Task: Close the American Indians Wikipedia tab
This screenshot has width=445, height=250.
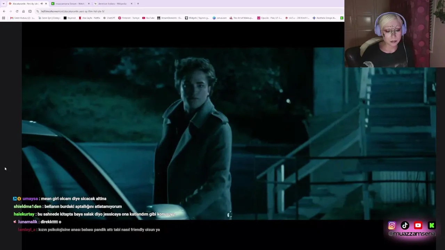Action: (x=131, y=4)
